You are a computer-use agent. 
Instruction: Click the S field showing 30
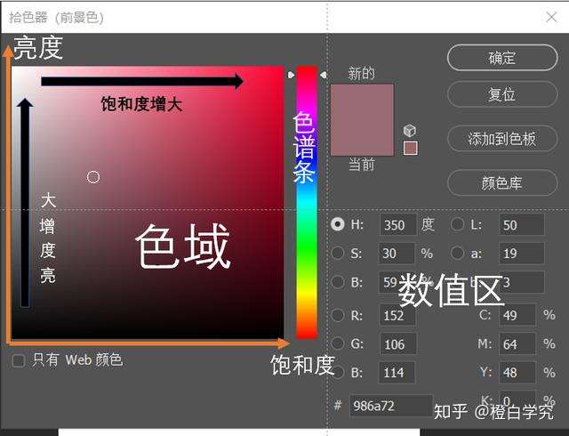point(397,254)
